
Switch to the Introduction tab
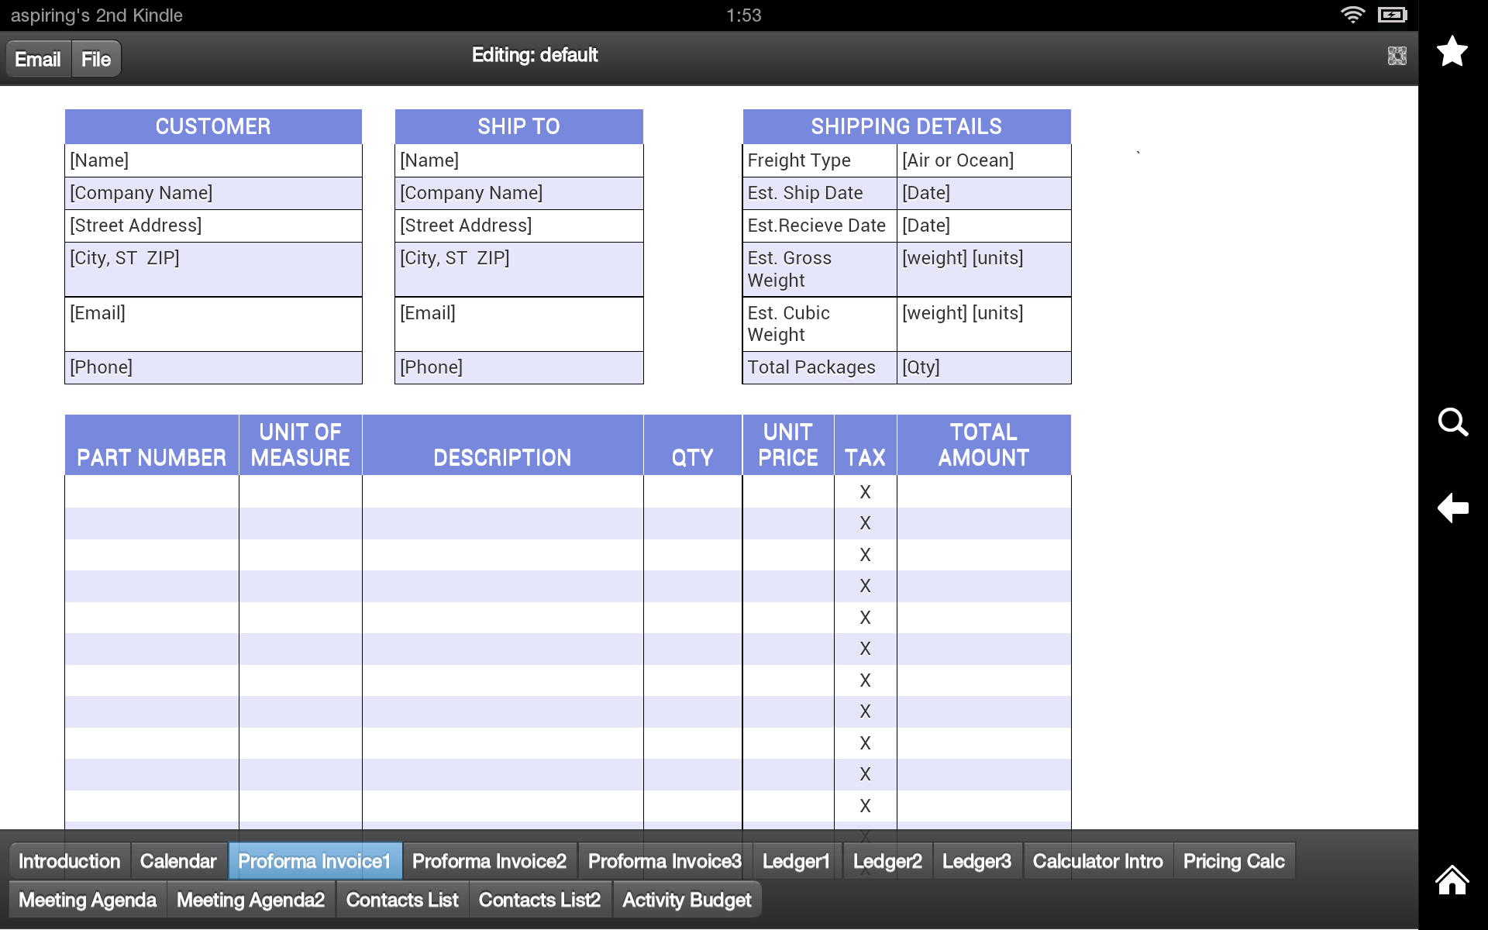[x=69, y=860]
